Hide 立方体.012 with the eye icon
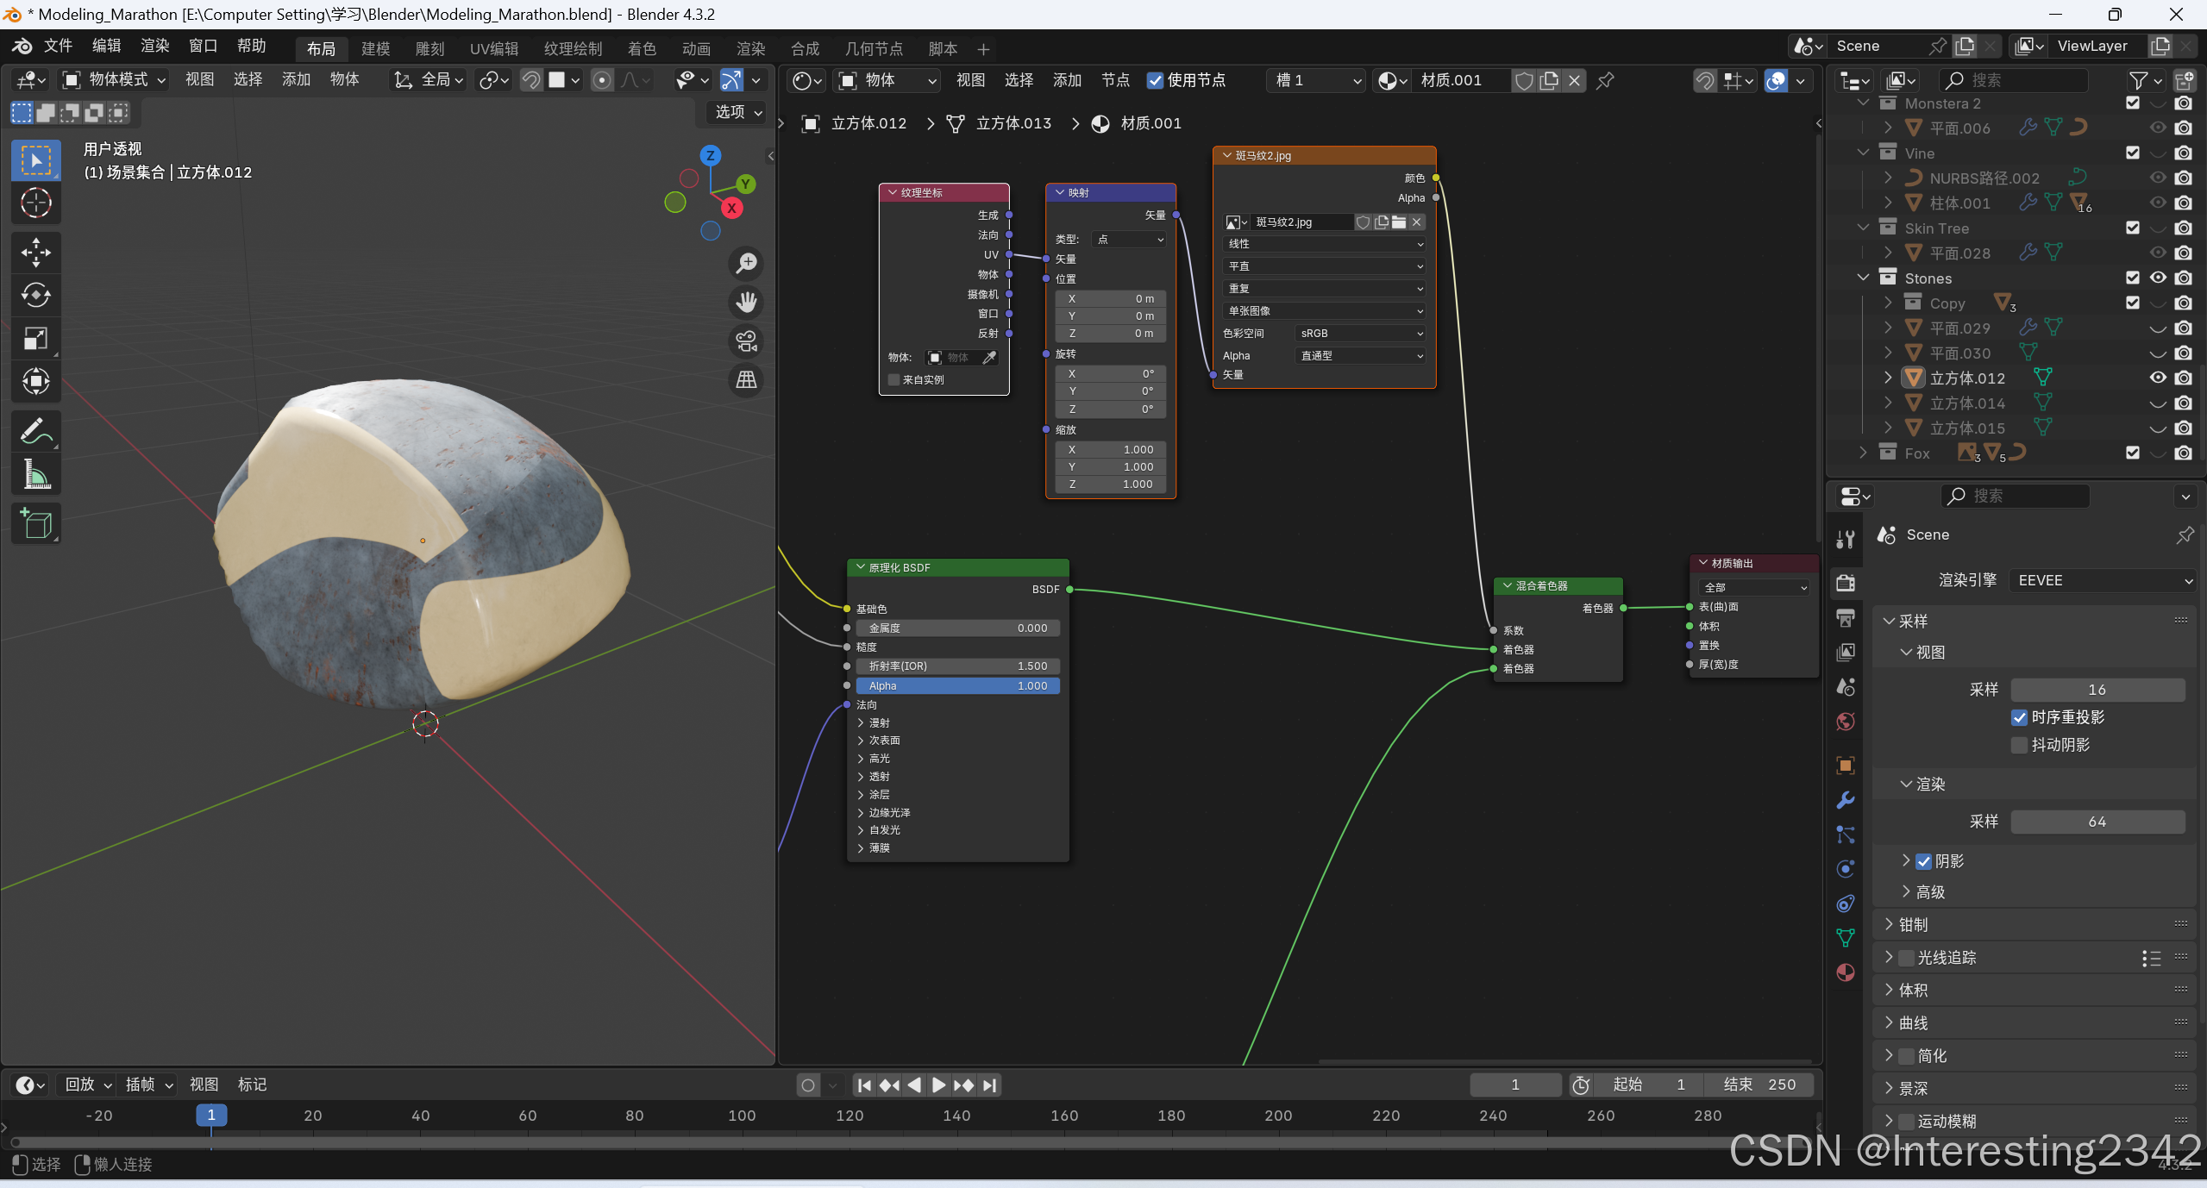Screen dimensions: 2207x1188 pos(2157,378)
